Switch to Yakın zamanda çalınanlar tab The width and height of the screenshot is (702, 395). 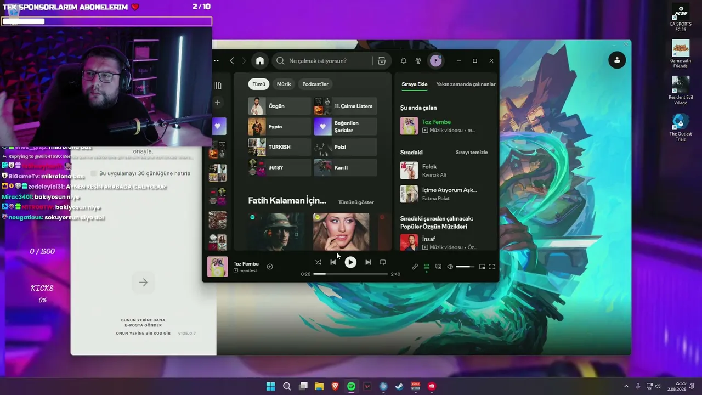(x=466, y=84)
